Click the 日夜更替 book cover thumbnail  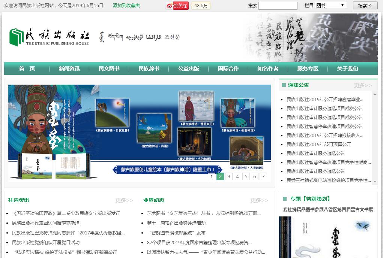[112, 113]
